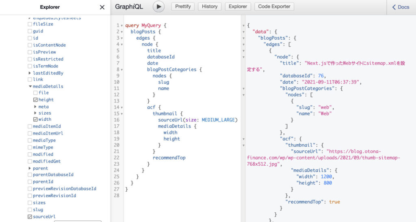Fold the "acf" object in results

[244, 139]
